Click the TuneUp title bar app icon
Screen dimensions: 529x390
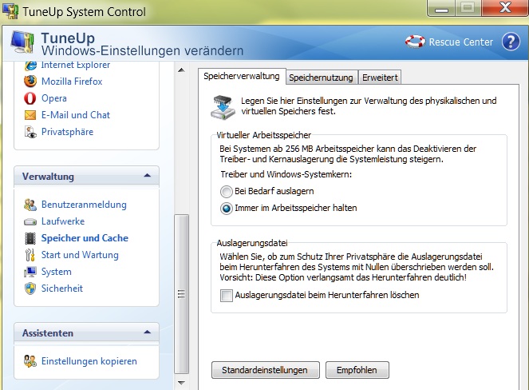coord(10,11)
